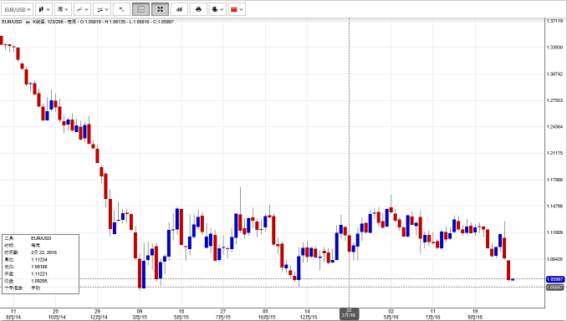This screenshot has height=321, width=567.
Task: Click the 11 7月/16 date axis label
Action: [433, 314]
